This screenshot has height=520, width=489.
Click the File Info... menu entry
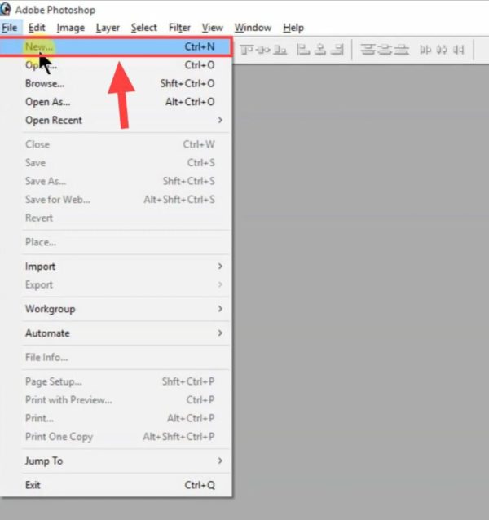[x=115, y=357]
